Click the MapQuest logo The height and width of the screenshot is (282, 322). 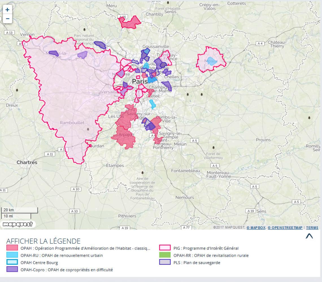pyautogui.click(x=18, y=224)
